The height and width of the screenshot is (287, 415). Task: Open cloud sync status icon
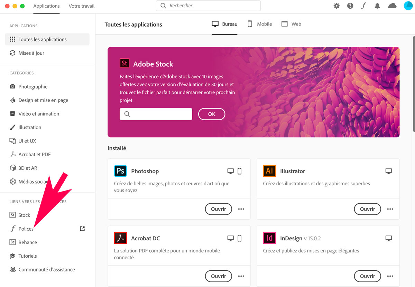click(x=392, y=6)
